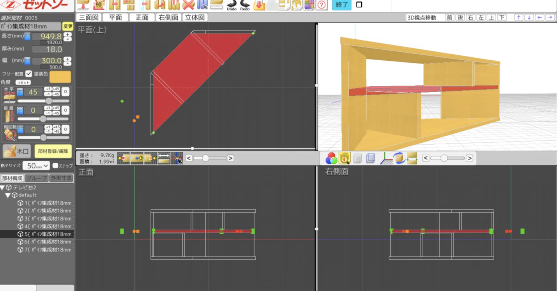This screenshot has height=291, width=557.
Task: Click the colorful stacked books icon
Action: click(309, 5)
